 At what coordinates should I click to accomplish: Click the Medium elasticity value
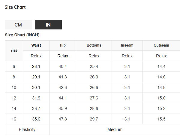(x=115, y=129)
